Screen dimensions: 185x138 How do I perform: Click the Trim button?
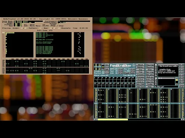click(140, 72)
